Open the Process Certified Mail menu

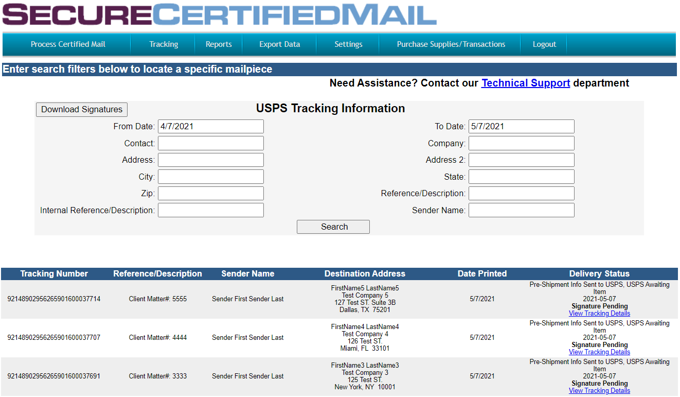68,44
